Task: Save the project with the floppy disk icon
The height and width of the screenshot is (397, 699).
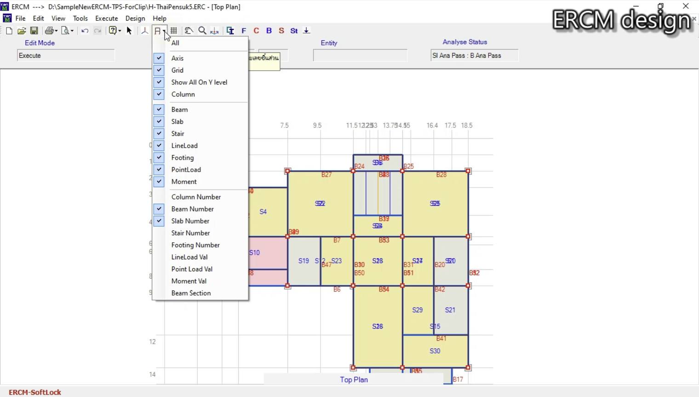Action: [x=34, y=31]
